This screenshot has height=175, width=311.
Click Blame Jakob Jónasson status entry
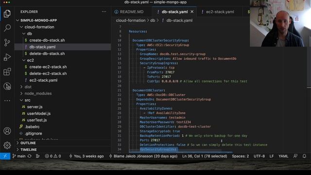click(143, 156)
